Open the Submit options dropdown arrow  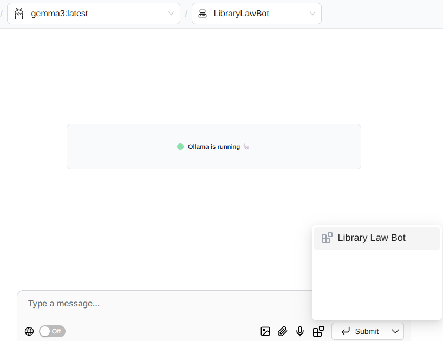[395, 331]
